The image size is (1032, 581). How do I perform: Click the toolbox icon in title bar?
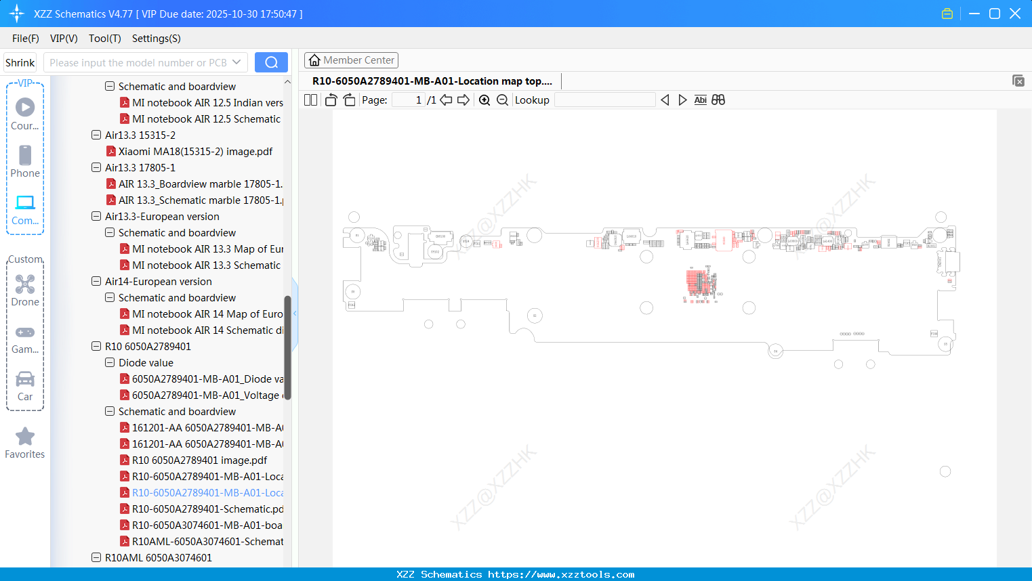click(x=947, y=14)
